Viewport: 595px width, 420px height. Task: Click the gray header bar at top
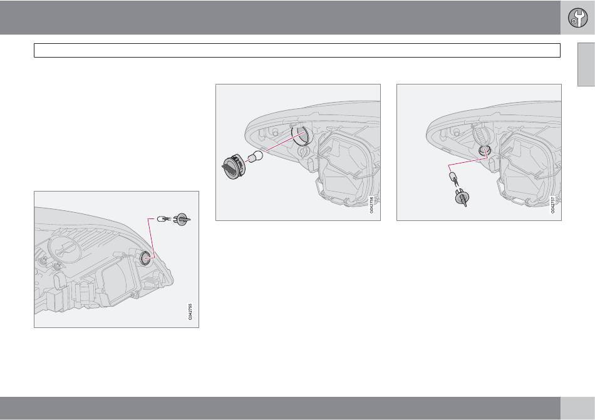pos(280,18)
